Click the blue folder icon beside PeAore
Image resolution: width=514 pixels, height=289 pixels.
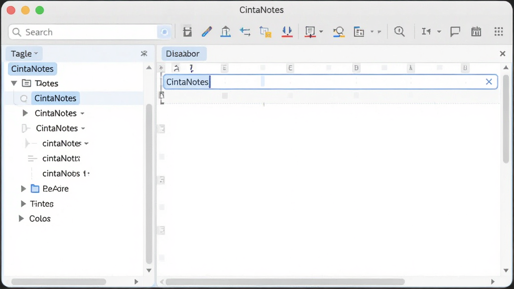(35, 189)
